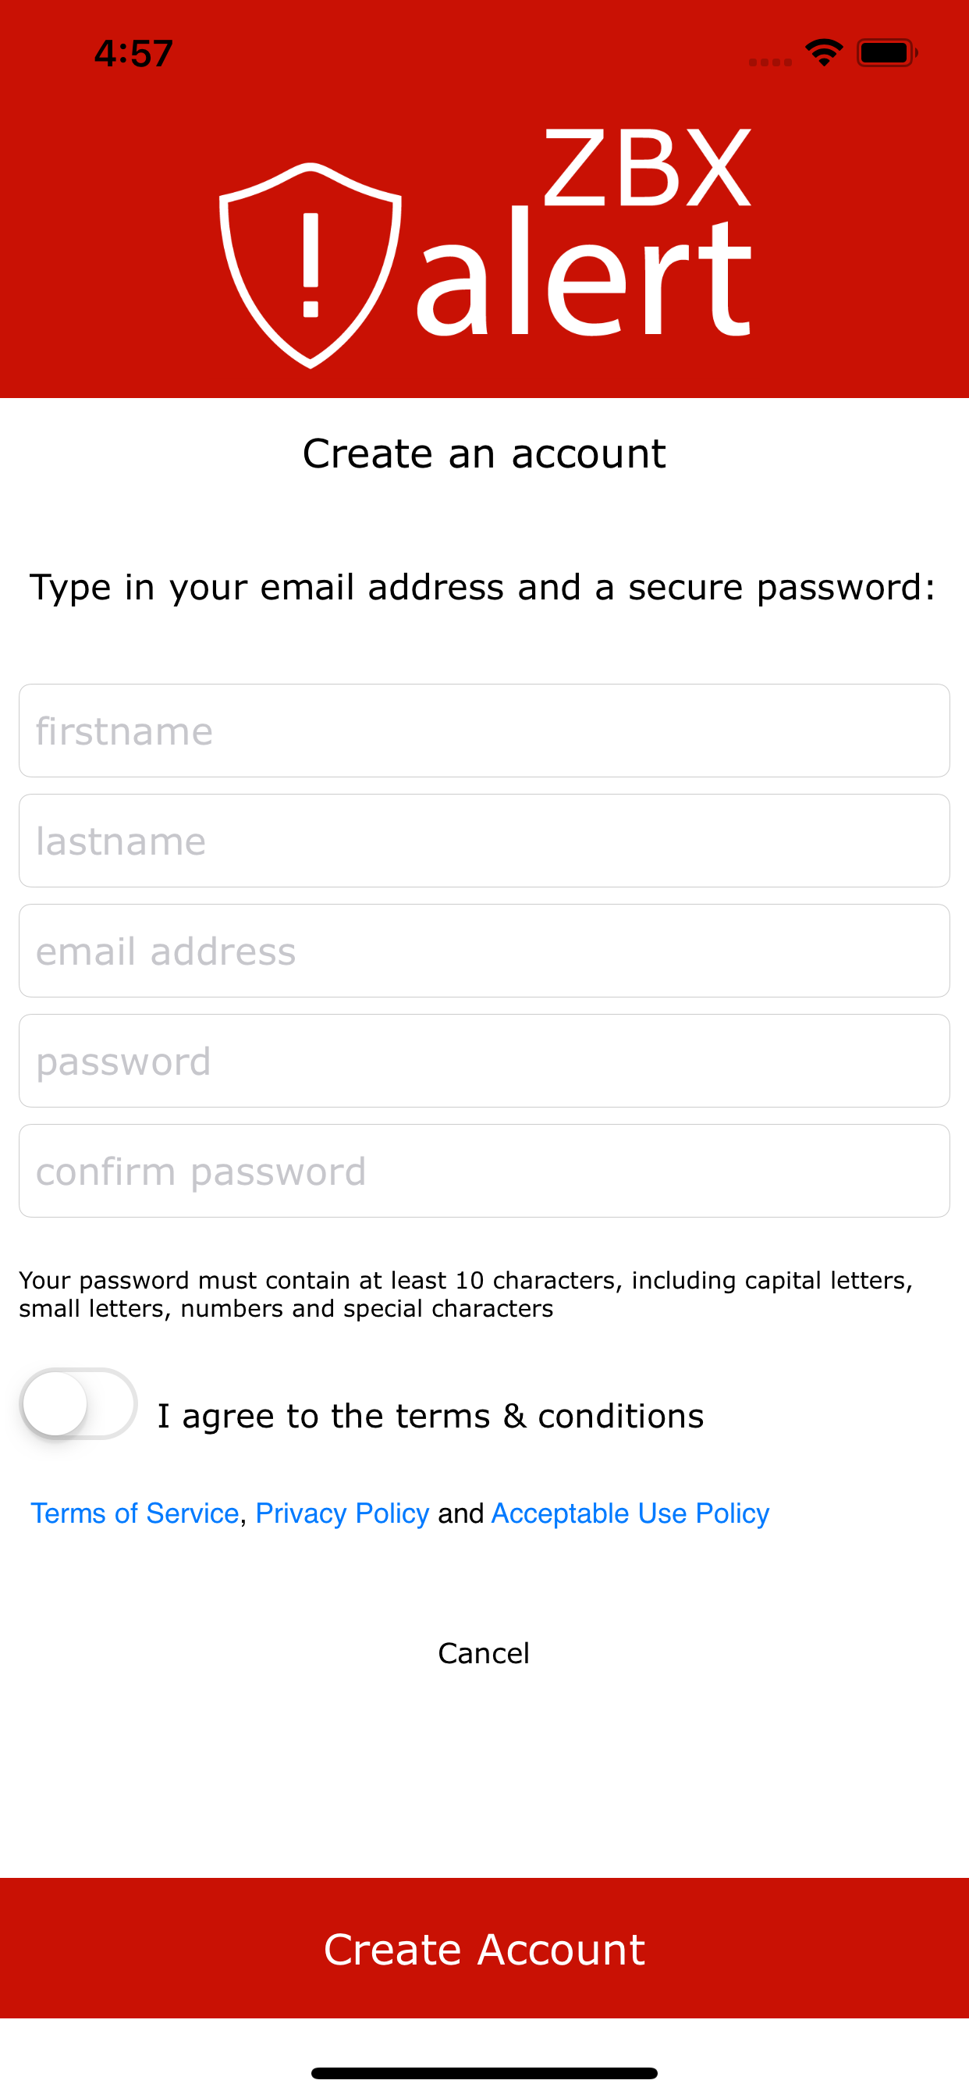
Task: Click into the password field
Action: coord(484,1061)
